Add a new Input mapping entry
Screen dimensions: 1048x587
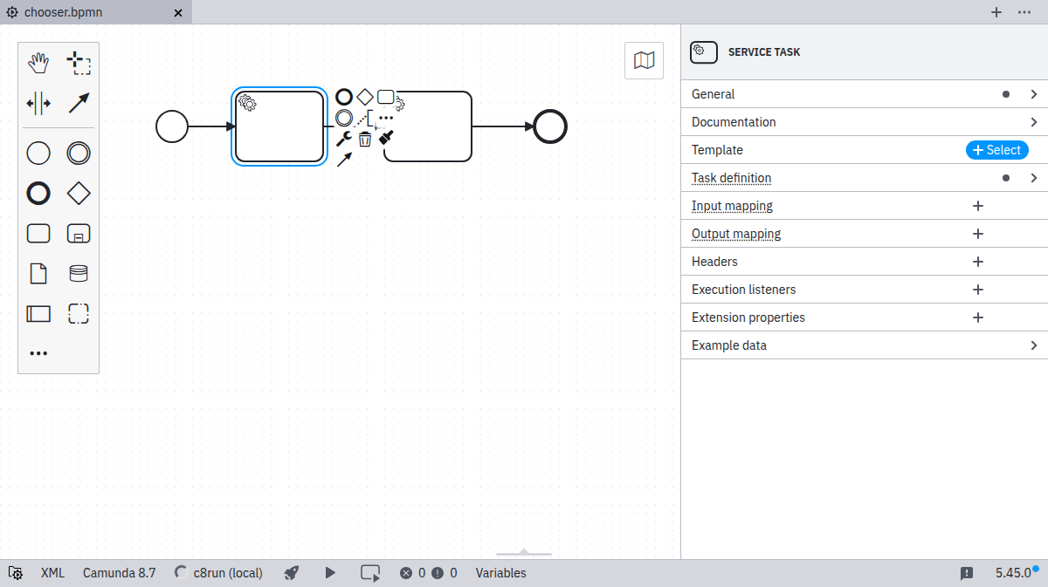click(978, 206)
